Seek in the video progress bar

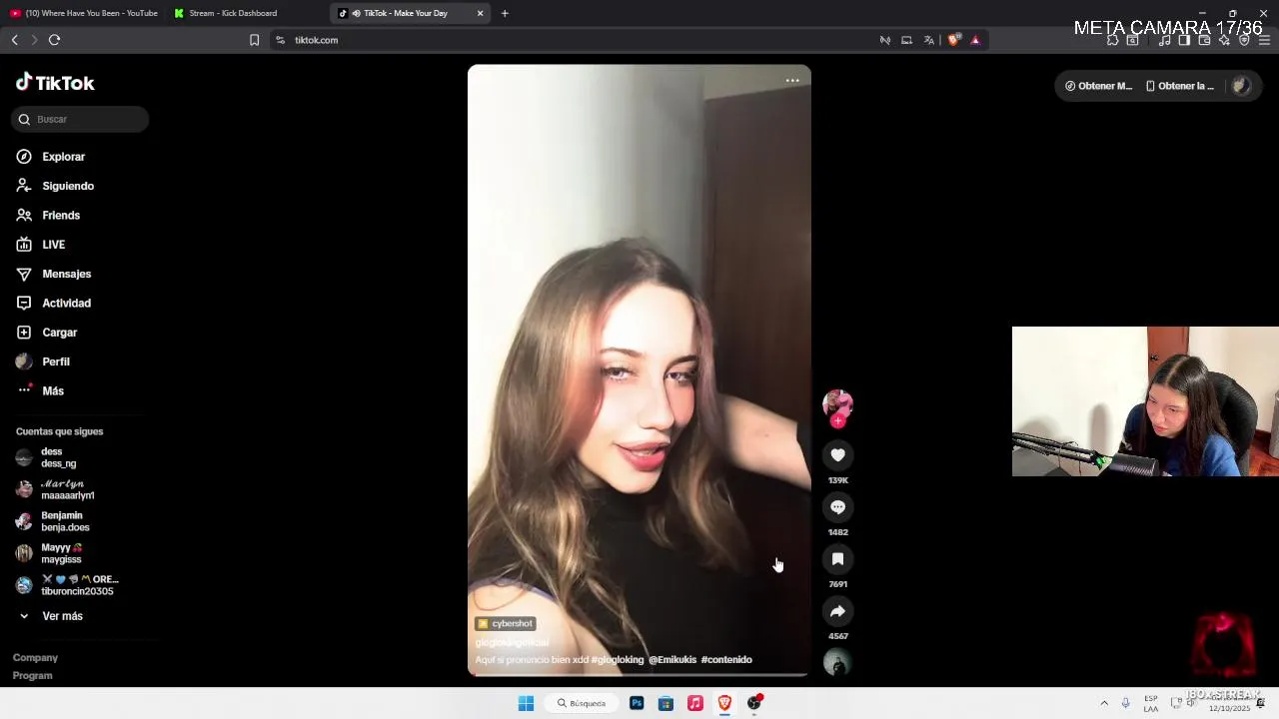[x=639, y=675]
